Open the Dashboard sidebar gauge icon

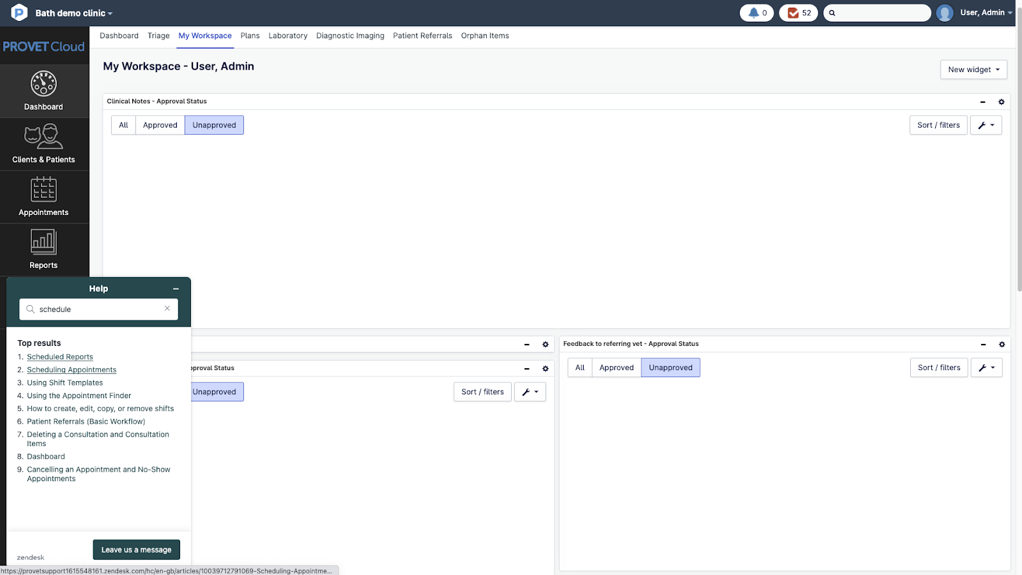click(x=43, y=84)
